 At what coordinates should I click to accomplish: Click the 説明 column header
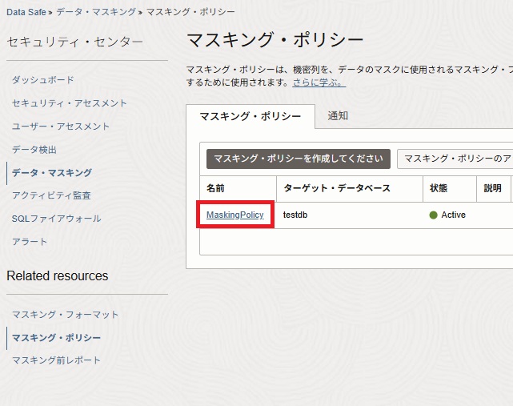pyautogui.click(x=492, y=188)
